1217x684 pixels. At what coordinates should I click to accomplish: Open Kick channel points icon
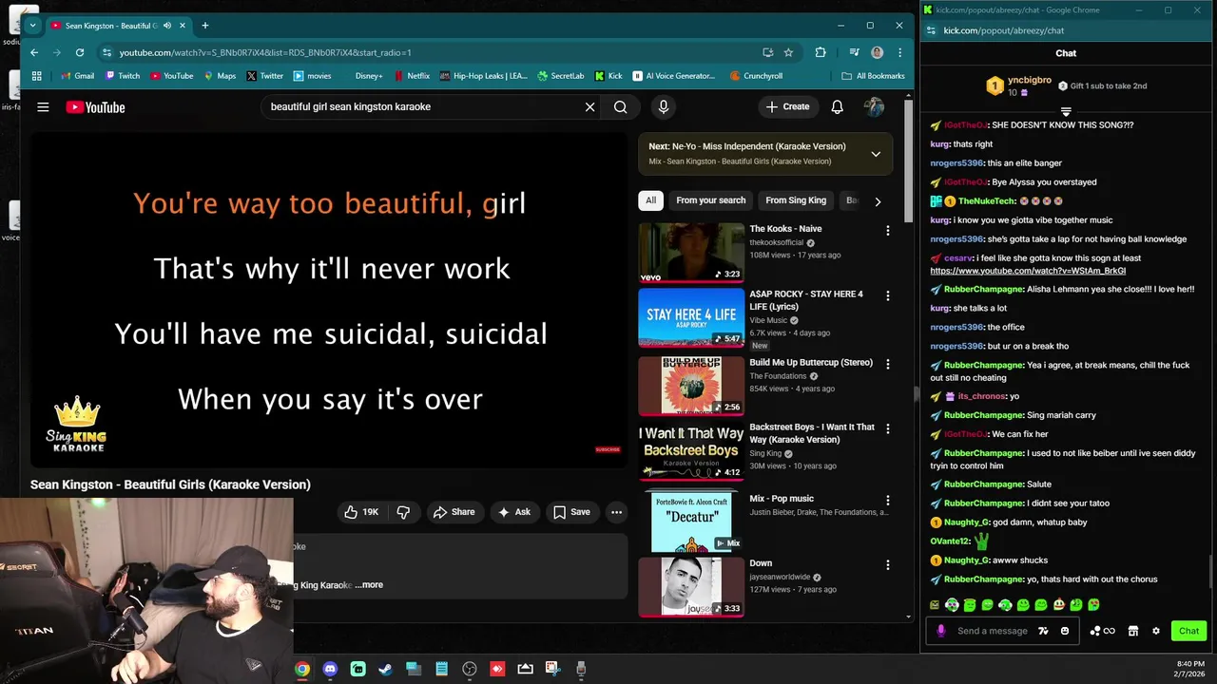(1102, 631)
